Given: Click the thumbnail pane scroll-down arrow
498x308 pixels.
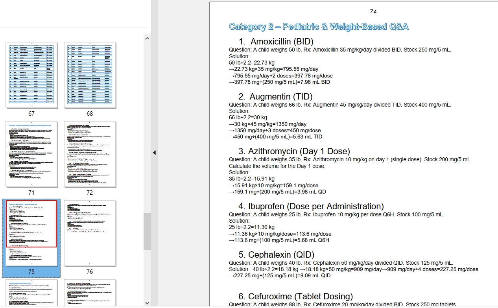Looking at the screenshot, I should [x=148, y=303].
